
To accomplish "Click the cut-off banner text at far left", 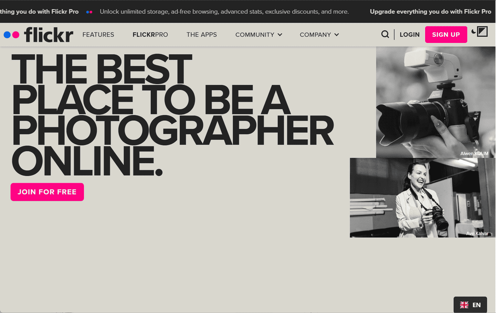I will [x=39, y=12].
